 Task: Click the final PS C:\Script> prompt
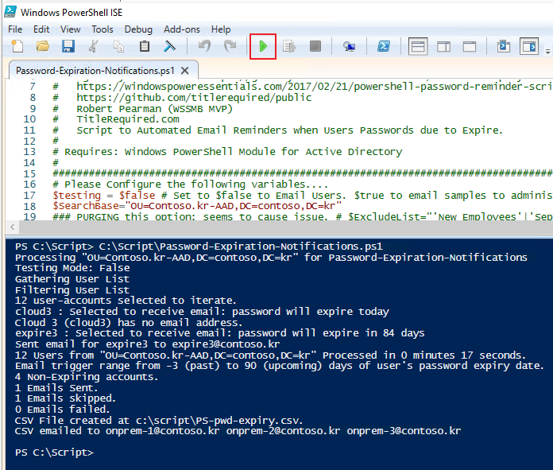click(x=54, y=453)
